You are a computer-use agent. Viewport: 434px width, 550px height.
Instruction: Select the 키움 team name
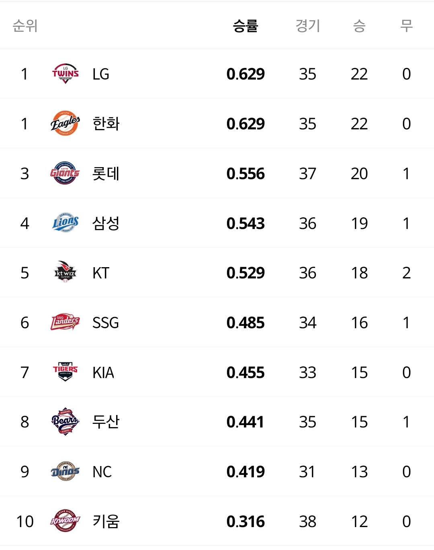click(x=106, y=521)
